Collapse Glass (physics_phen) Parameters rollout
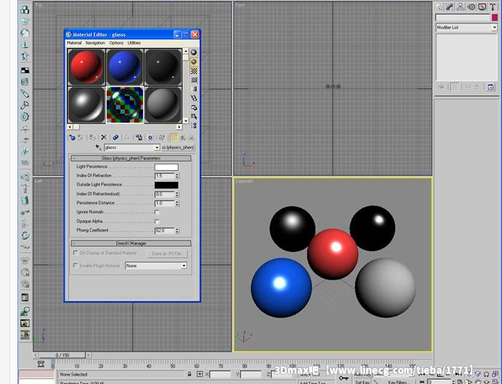This screenshot has height=384, width=502. (131, 158)
